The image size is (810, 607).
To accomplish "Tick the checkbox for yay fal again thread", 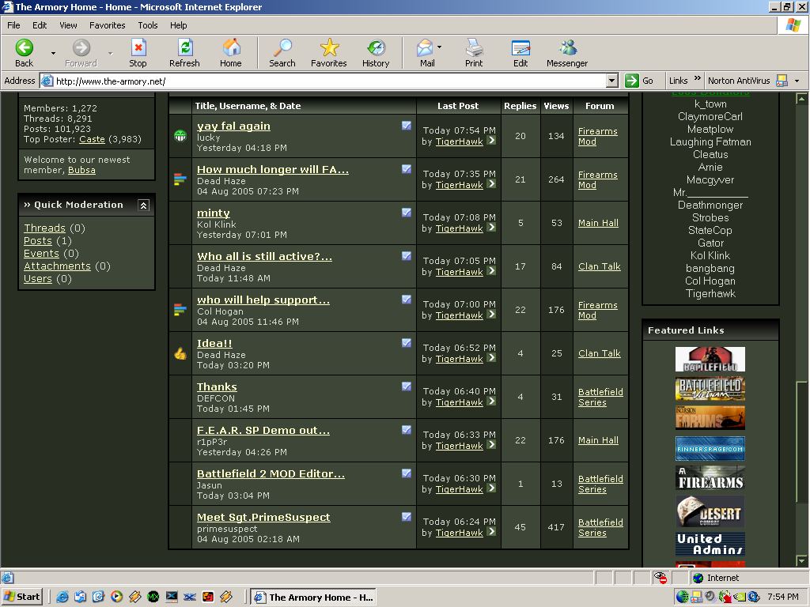I will click(407, 125).
